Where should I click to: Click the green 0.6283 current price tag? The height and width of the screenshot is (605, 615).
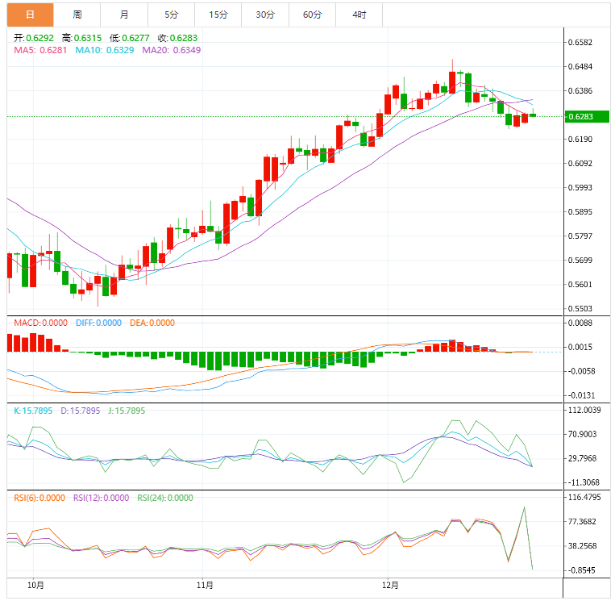(587, 117)
